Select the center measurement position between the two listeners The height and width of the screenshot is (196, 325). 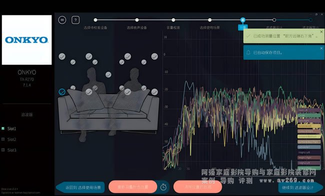108,75
